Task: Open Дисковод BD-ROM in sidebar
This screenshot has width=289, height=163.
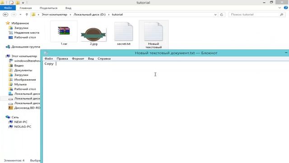Action: tap(27, 108)
